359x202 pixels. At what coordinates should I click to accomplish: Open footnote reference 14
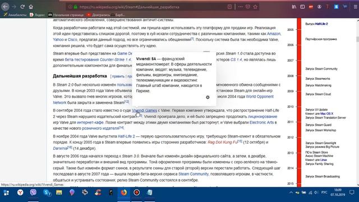[121, 127]
